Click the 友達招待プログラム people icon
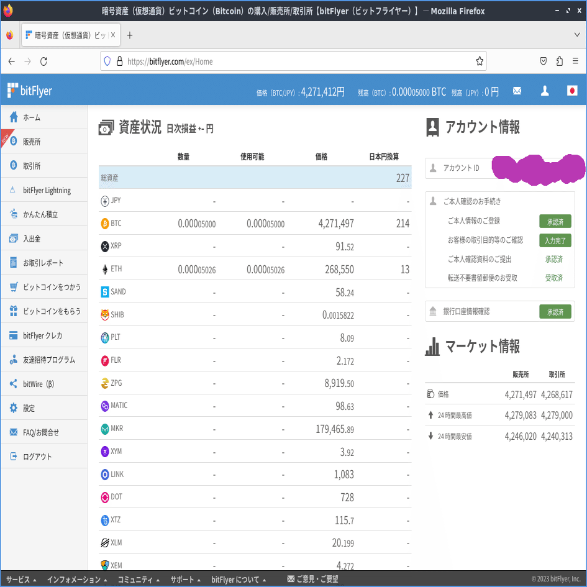This screenshot has width=587, height=587. [14, 360]
